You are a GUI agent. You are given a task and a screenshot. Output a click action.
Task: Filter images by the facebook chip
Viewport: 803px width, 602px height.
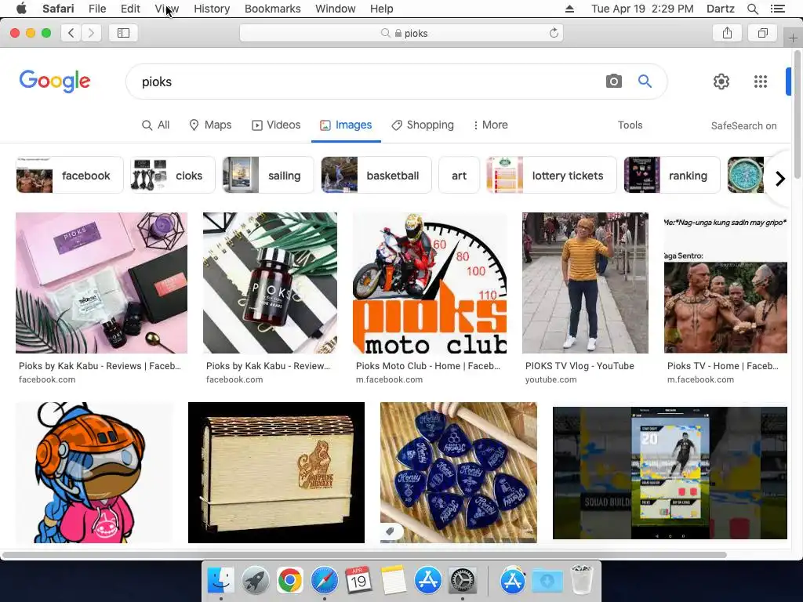pos(70,175)
